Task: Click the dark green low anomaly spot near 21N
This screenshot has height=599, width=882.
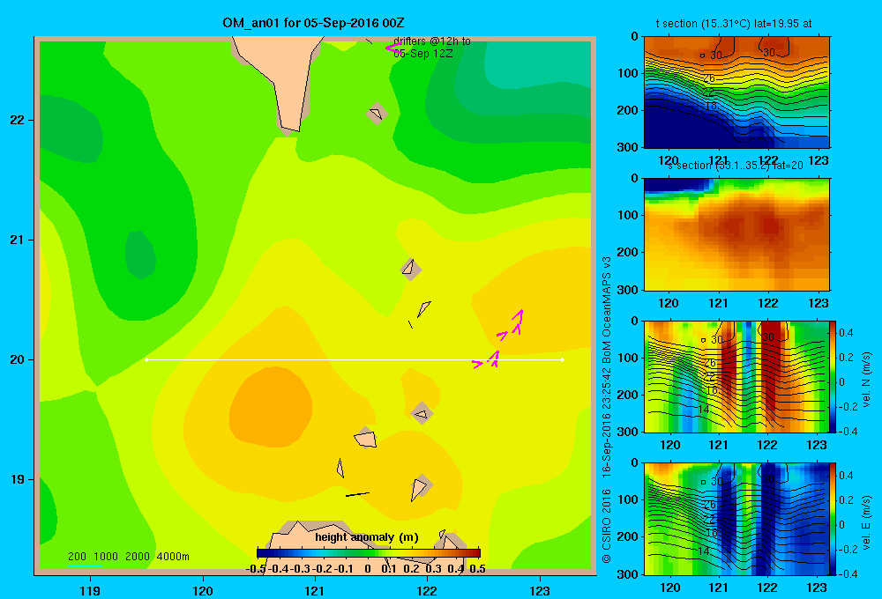Action: point(140,254)
